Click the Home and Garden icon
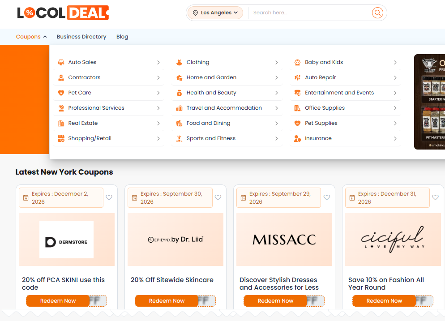 [x=180, y=77]
